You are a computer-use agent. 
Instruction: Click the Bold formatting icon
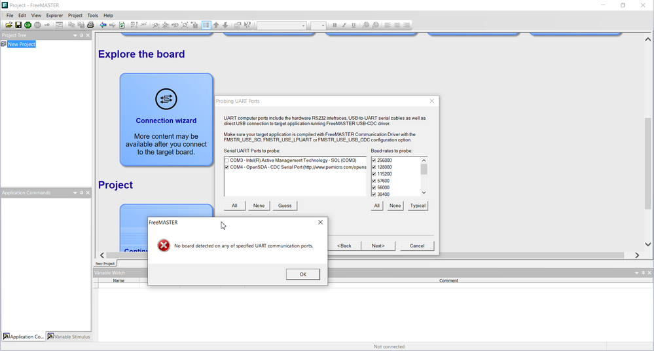coord(335,25)
